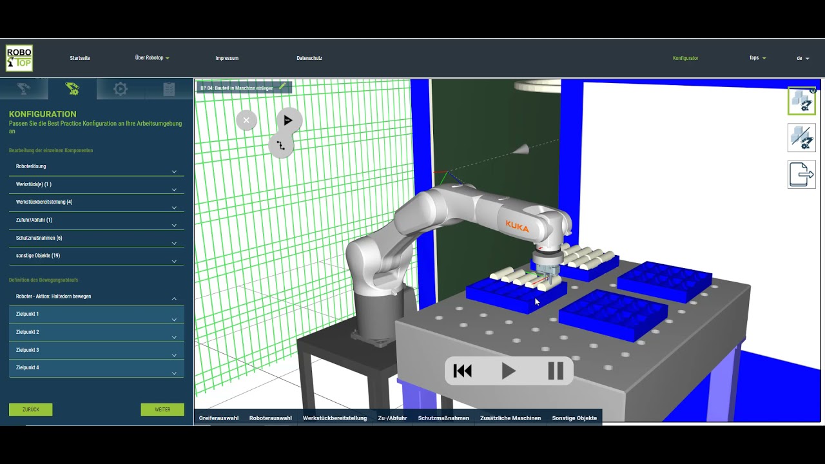Viewport: 825px width, 464px height.
Task: Open the de language dropdown
Action: pos(802,58)
